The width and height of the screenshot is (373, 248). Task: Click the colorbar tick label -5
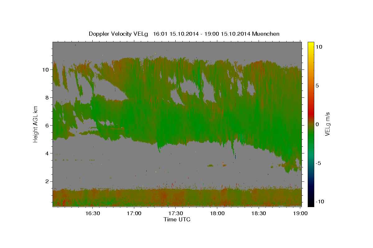pyautogui.click(x=318, y=163)
